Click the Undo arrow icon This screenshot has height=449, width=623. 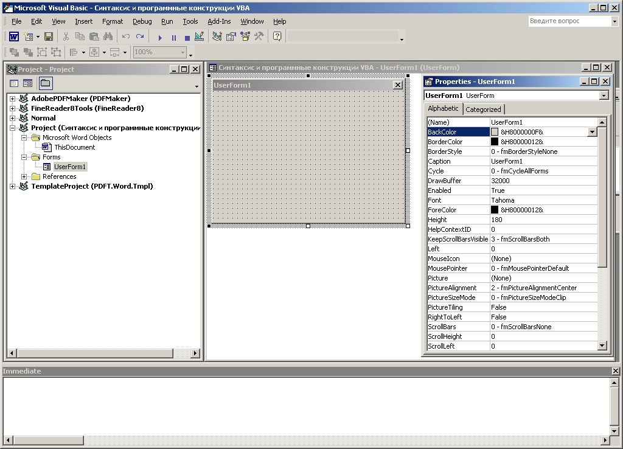[x=126, y=37]
